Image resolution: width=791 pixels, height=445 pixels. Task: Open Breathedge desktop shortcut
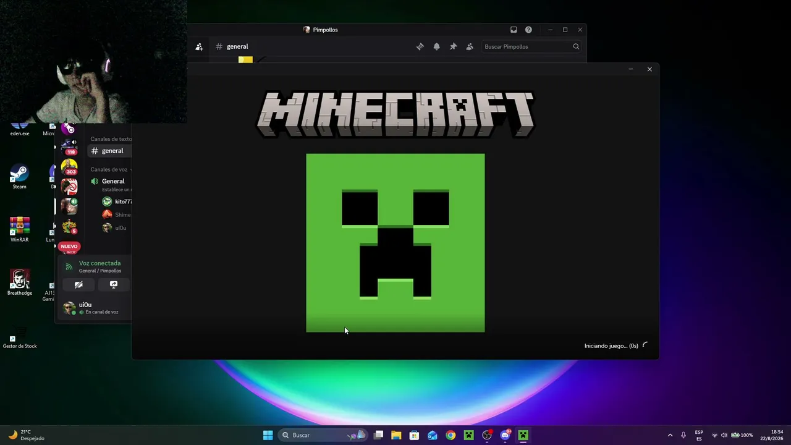tap(20, 283)
